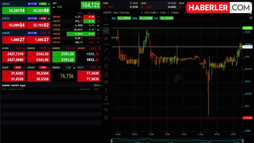Click the GLDGR price 2427,7310 tile
254x143 pixels.
(x=13, y=54)
